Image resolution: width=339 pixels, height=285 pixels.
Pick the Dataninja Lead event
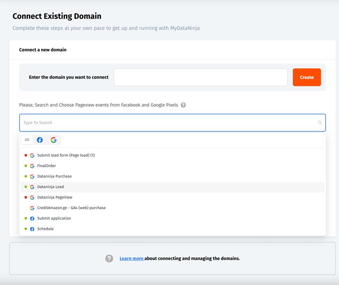tap(50, 187)
